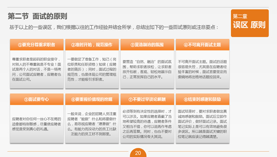Select the ⑥要重视价值观的挖掘 header
This screenshot has height=157, width=277.
pos(92,100)
